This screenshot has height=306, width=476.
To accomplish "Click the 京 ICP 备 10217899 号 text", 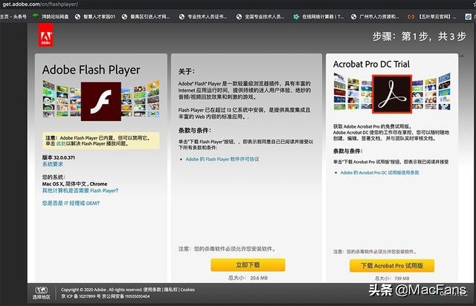I will click(81, 296).
